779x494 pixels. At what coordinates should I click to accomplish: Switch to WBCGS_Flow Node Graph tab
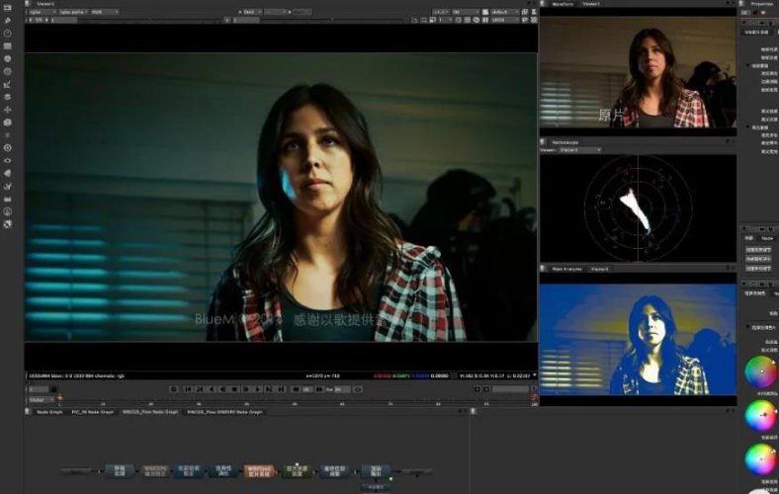click(x=150, y=412)
